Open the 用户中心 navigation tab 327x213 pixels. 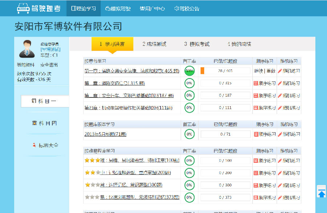152,9
